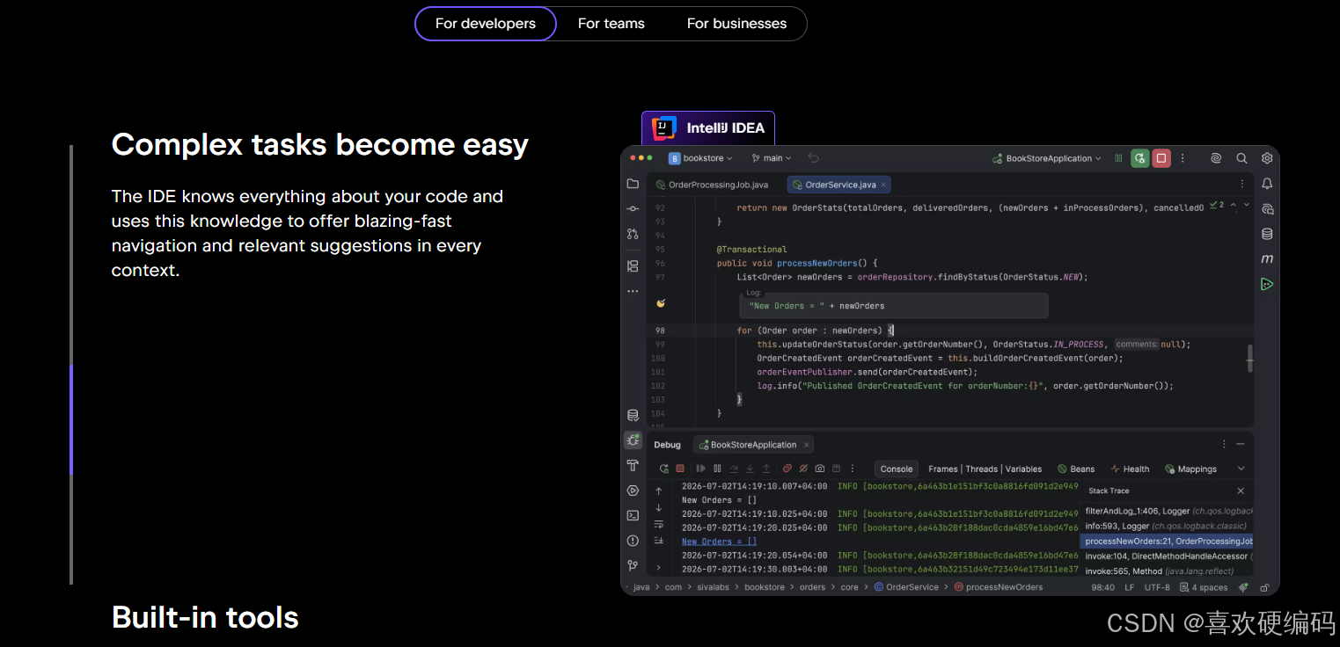The height and width of the screenshot is (647, 1340).
Task: Open LF line separator selector
Action: point(1129,587)
